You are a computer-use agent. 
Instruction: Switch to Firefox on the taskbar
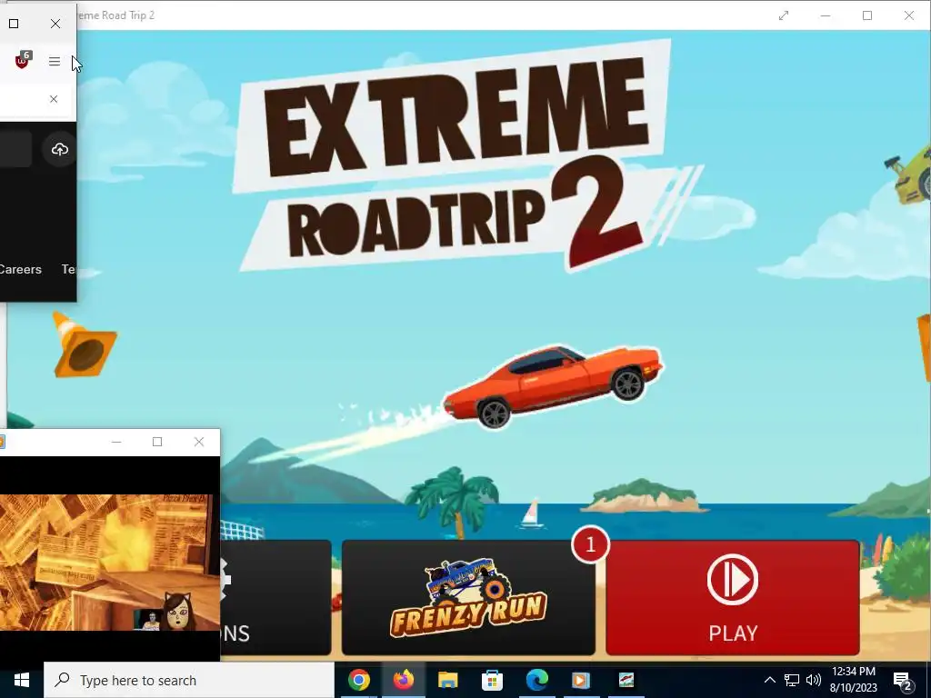tap(403, 680)
